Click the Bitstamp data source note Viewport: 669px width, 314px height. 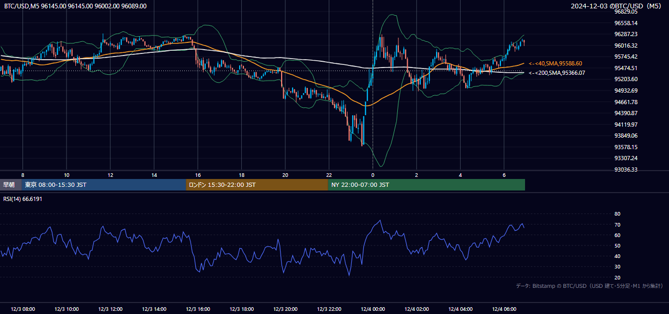589,286
